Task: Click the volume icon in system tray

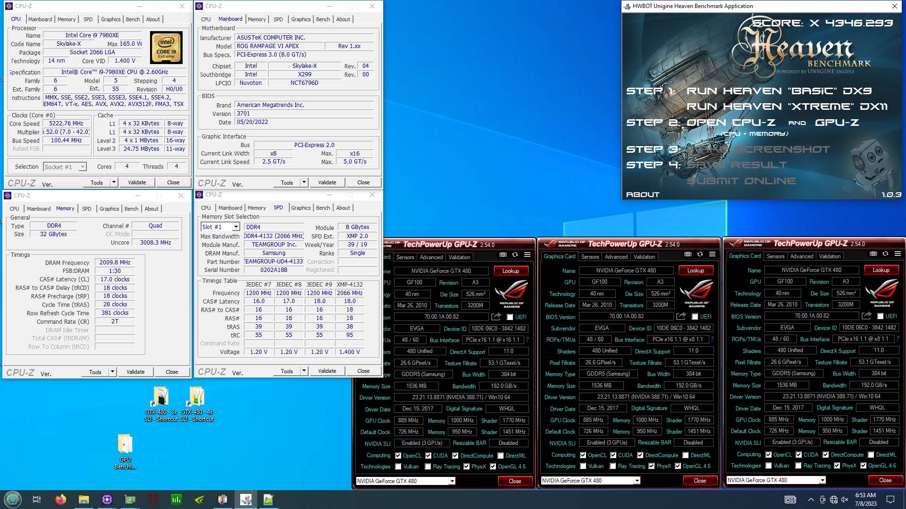Action: (845, 500)
